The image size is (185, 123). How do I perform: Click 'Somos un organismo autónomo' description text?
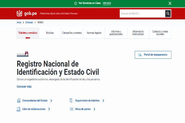(58, 79)
